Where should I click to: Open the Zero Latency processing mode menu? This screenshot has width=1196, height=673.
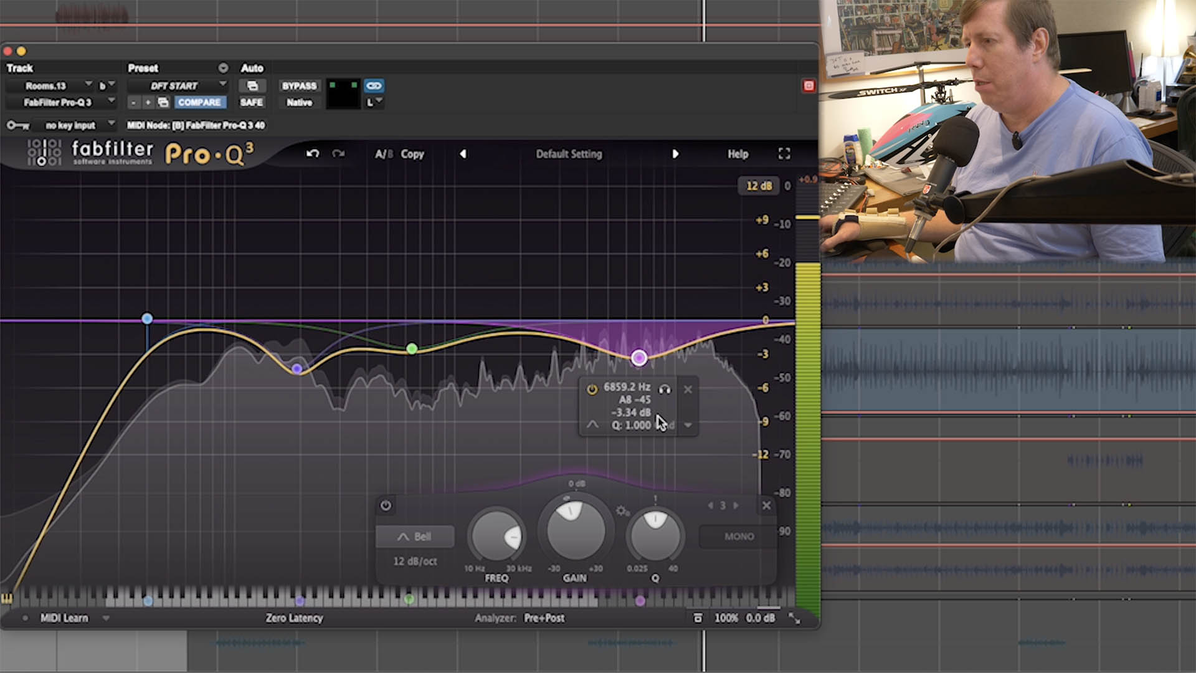tap(294, 618)
